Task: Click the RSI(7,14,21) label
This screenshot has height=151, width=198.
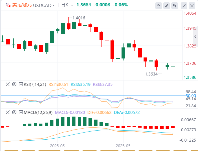Action: click(x=35, y=85)
